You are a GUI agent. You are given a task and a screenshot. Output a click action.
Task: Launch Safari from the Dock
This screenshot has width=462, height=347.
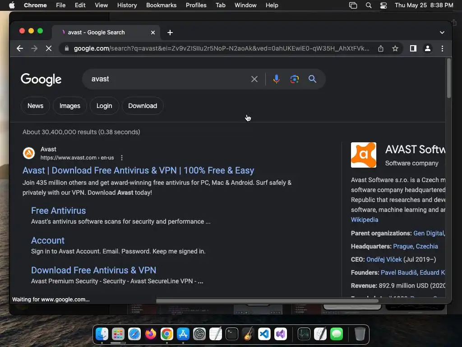pos(134,334)
